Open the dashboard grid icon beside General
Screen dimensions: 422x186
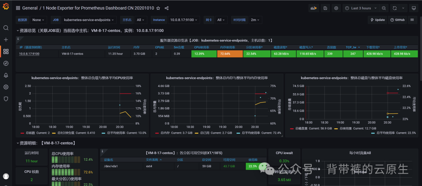coord(18,8)
